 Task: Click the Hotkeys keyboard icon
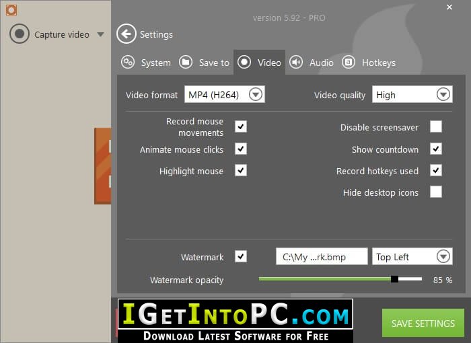[349, 63]
